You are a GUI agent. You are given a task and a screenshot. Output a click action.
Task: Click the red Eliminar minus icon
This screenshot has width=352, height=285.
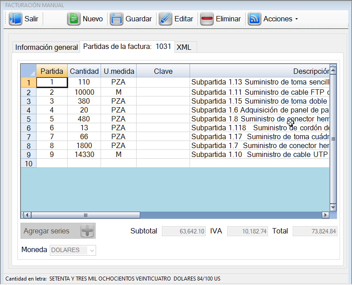click(207, 19)
